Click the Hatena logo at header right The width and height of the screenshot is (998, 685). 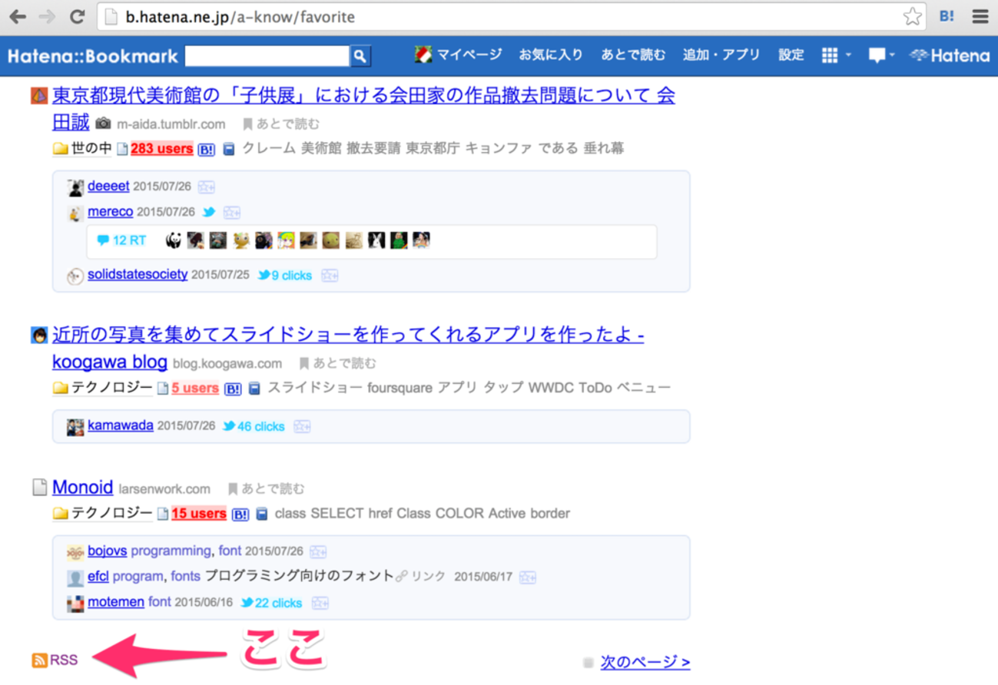(x=950, y=55)
